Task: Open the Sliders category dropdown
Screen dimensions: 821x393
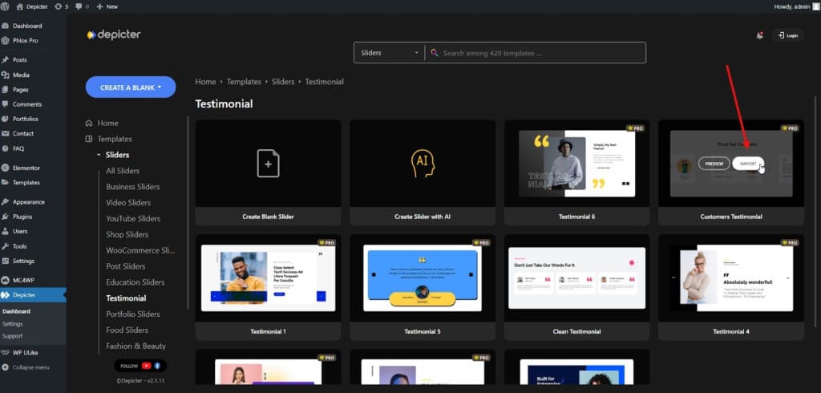Action: tap(390, 52)
